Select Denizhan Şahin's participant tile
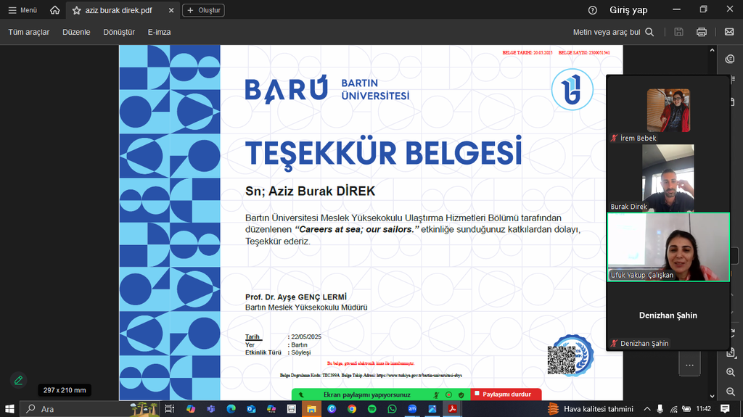Viewport: 743px width, 417px height. 668,315
